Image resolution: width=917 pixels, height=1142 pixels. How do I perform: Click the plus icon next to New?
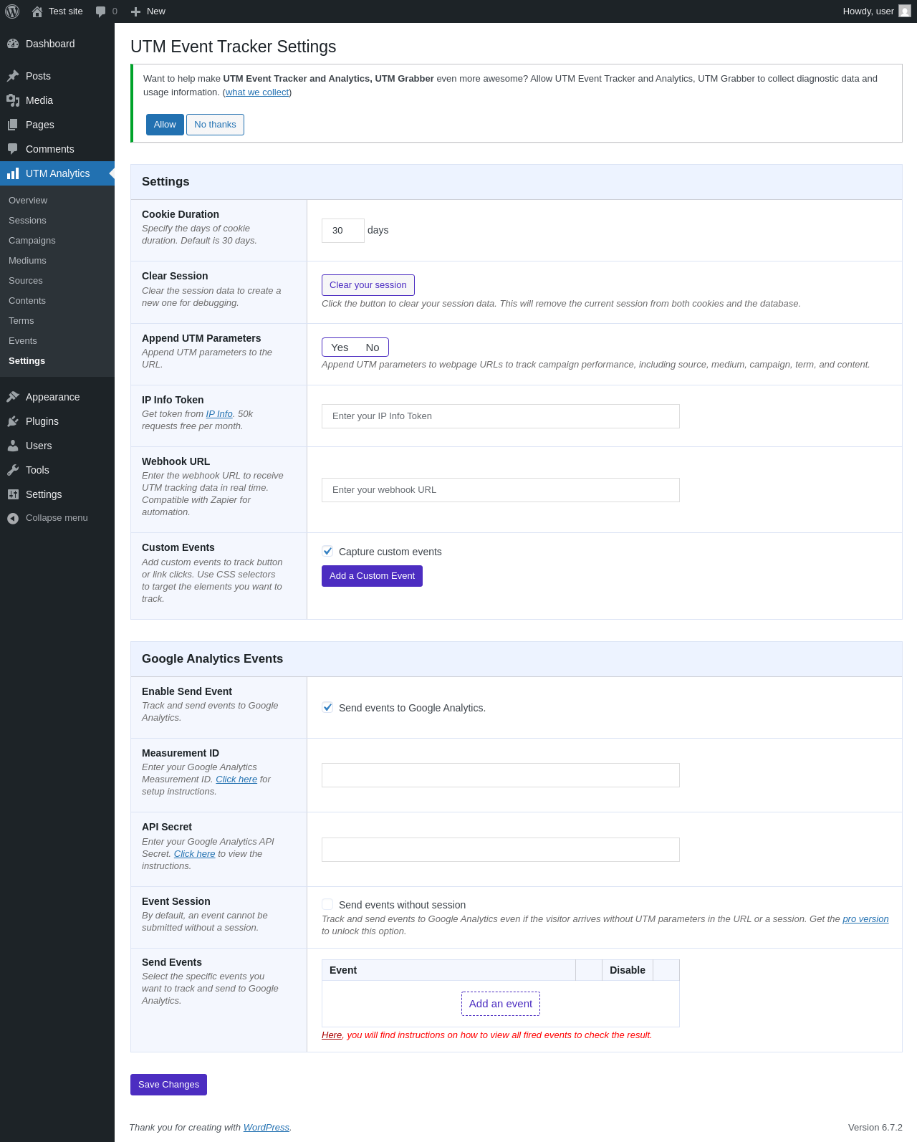pyautogui.click(x=135, y=11)
